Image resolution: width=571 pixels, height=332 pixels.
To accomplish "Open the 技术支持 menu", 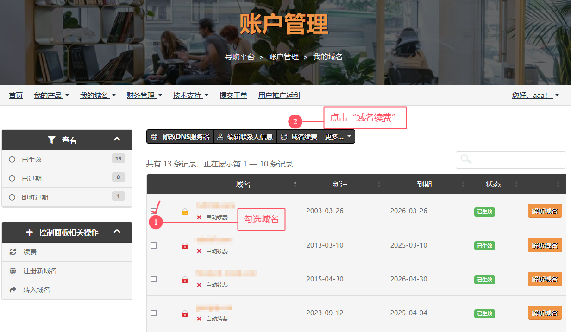I will [x=190, y=96].
